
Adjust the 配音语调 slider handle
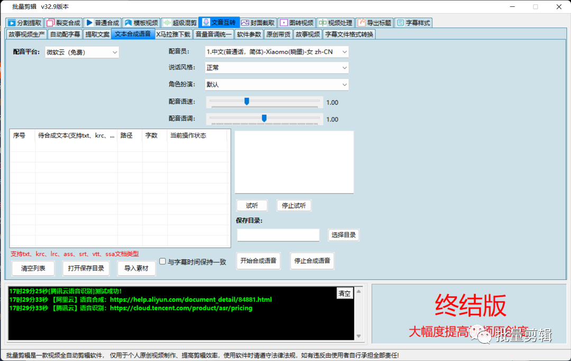(x=264, y=118)
